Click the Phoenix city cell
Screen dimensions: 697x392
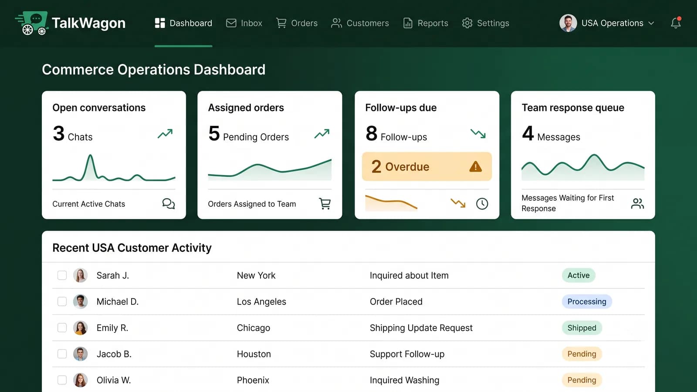[x=253, y=380]
